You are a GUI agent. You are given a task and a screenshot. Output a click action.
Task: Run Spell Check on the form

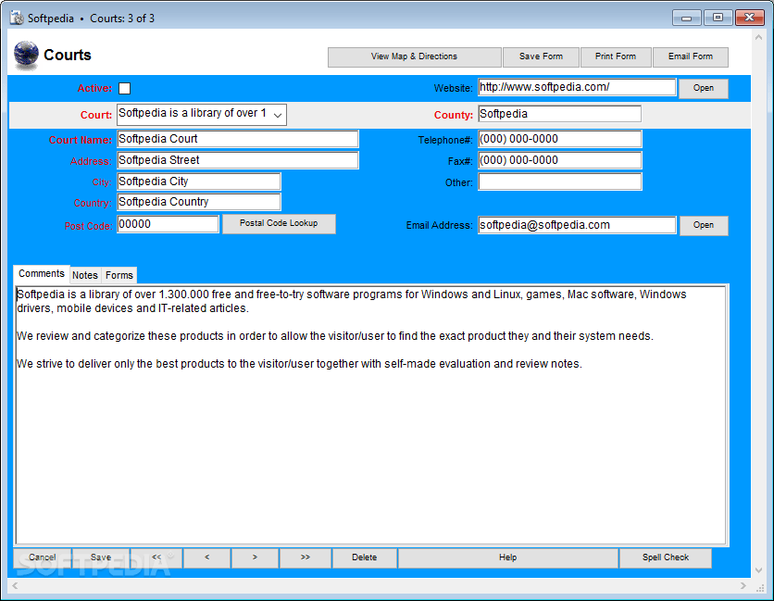pyautogui.click(x=665, y=557)
